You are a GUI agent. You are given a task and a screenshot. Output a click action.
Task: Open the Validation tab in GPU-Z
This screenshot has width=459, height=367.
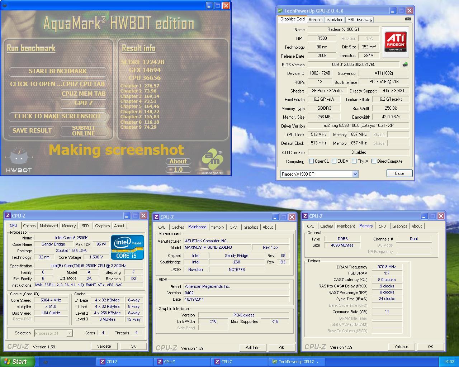point(335,20)
